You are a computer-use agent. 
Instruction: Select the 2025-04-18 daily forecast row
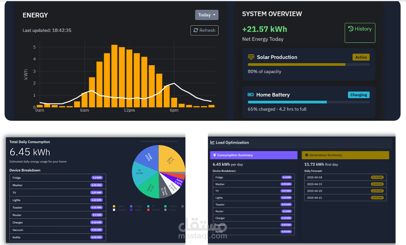pyautogui.click(x=346, y=177)
